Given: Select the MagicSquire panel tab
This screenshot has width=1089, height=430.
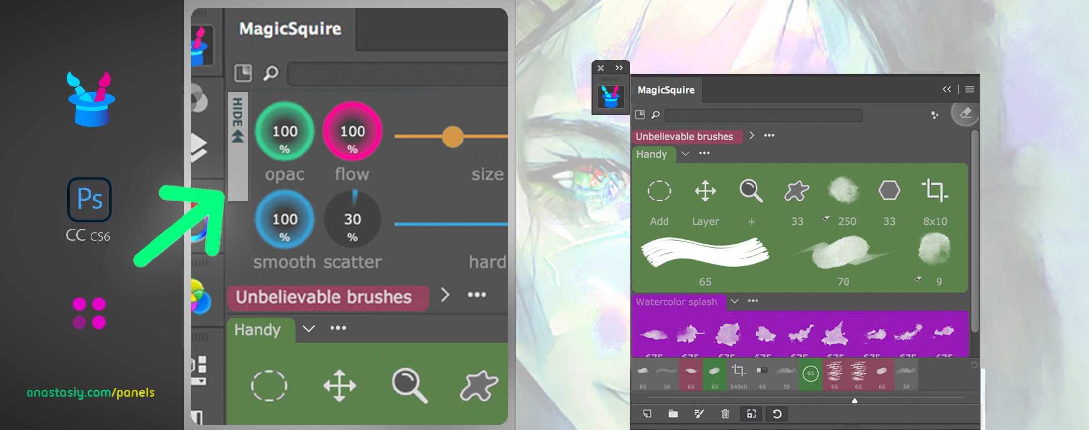Looking at the screenshot, I should point(666,90).
